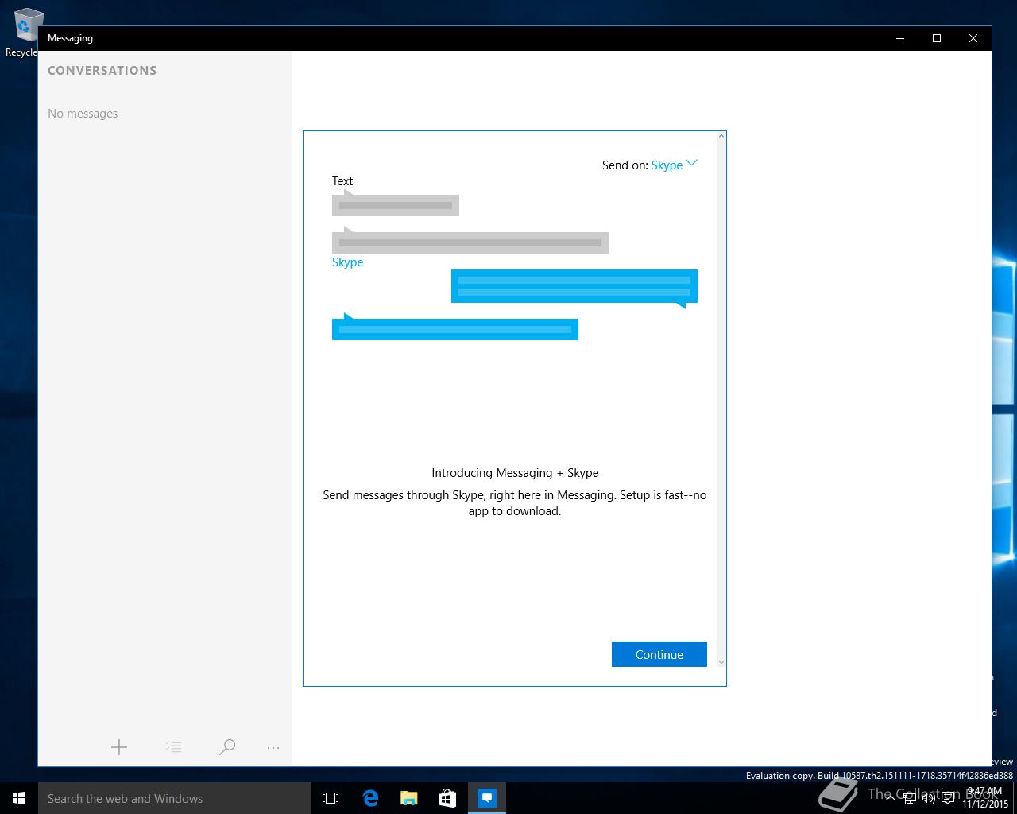Close the Messaging window
Screen dimensions: 1017x814
coord(973,38)
